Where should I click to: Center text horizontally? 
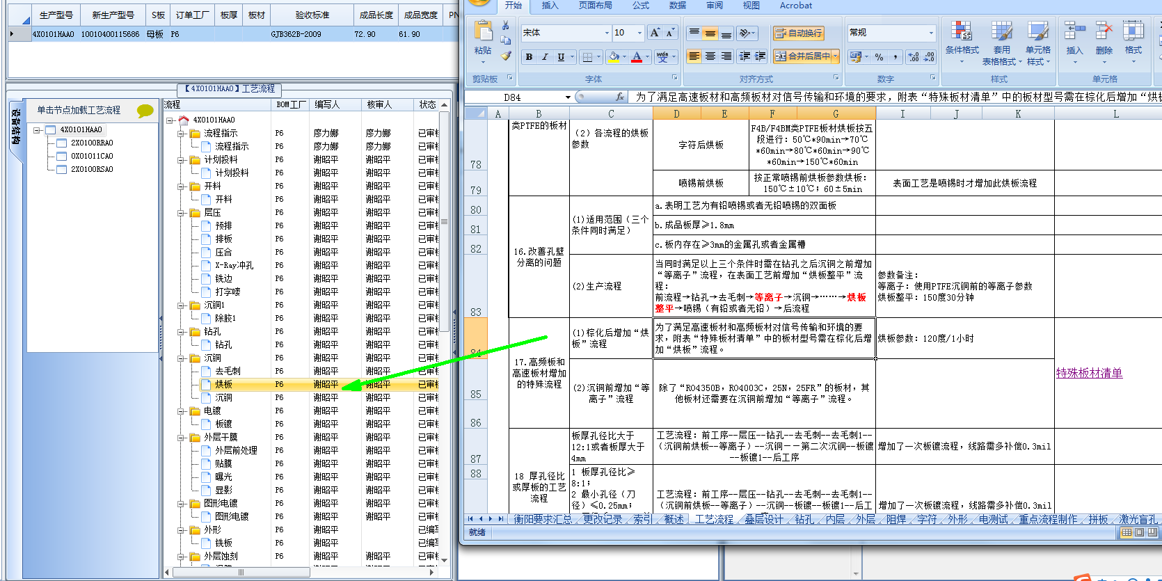[x=710, y=56]
